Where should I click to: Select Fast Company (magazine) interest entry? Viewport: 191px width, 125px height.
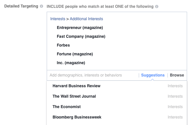[81, 36]
